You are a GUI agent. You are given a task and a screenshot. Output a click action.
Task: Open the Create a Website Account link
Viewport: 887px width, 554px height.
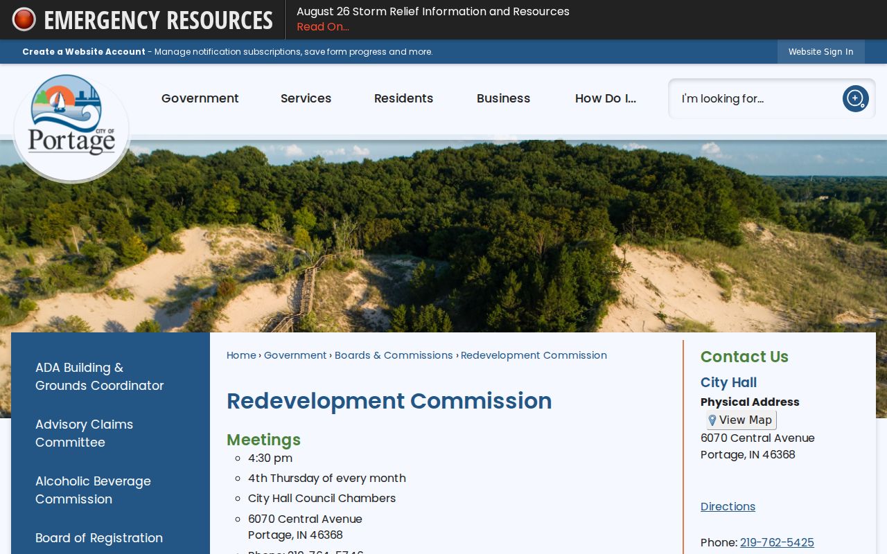84,52
